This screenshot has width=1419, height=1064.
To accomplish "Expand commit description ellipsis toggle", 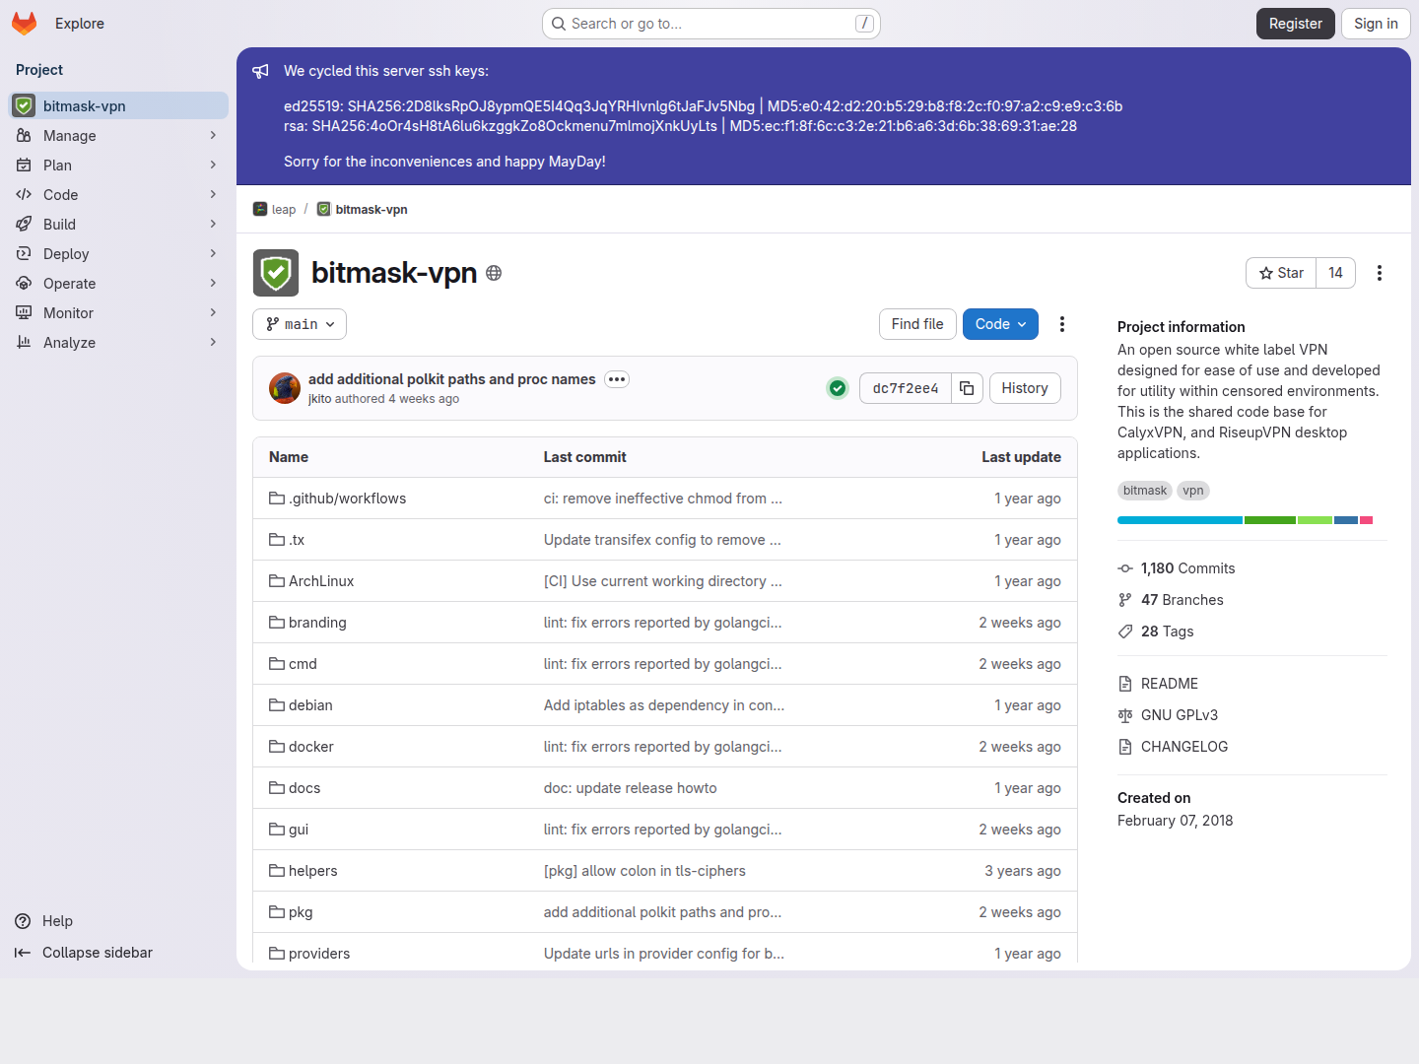I will pos(617,379).
